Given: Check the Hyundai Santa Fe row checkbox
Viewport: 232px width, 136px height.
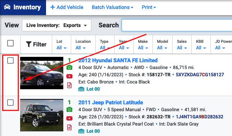Looking at the screenshot, I should click(x=10, y=60).
